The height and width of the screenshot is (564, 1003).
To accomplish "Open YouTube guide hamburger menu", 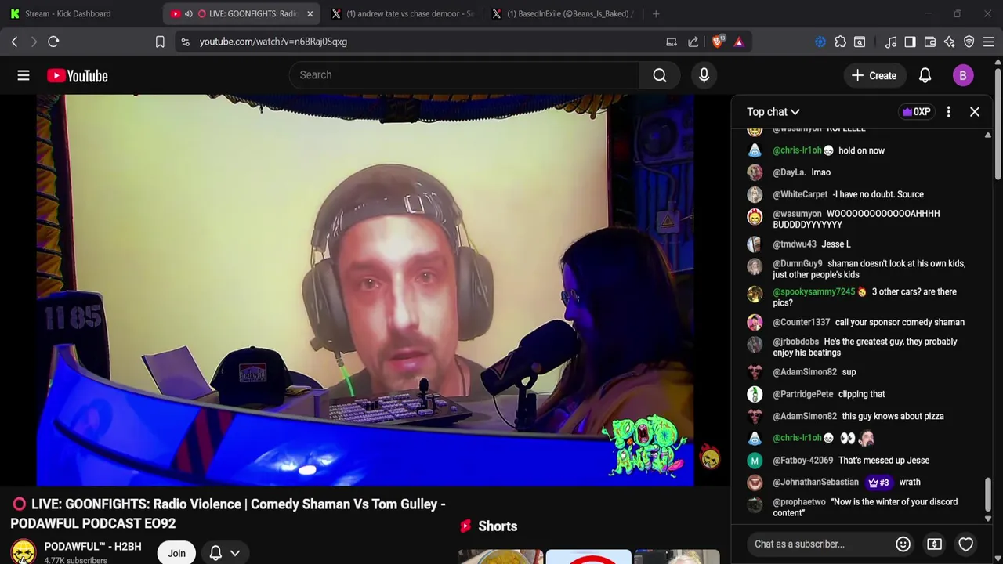I will pyautogui.click(x=24, y=75).
